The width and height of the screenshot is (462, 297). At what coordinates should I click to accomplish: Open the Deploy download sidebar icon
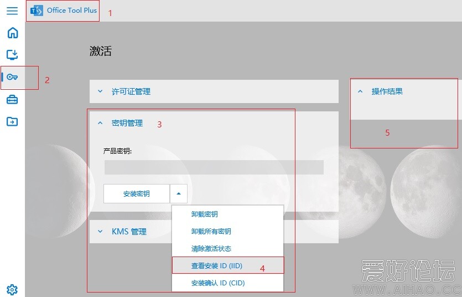click(12, 54)
